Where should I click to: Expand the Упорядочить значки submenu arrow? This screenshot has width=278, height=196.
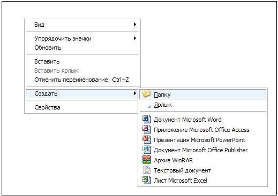pyautogui.click(x=135, y=38)
